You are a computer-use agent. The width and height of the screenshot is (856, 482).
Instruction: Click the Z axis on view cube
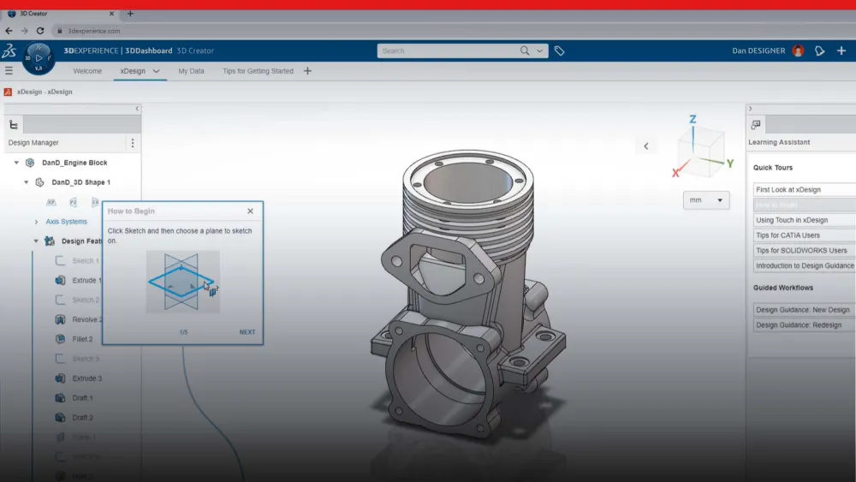[x=693, y=119]
